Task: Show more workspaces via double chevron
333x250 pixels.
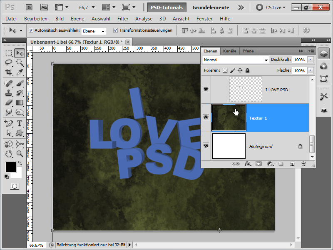Action: tap(241, 7)
